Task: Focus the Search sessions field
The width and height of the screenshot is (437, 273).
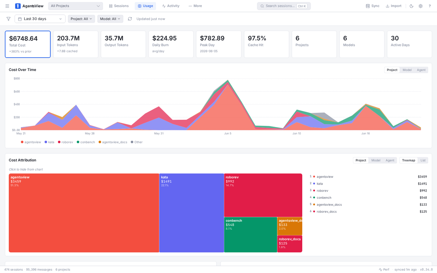Action: coord(284,6)
